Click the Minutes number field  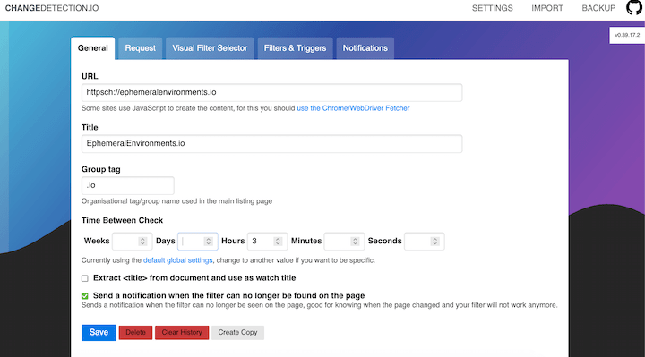(344, 242)
